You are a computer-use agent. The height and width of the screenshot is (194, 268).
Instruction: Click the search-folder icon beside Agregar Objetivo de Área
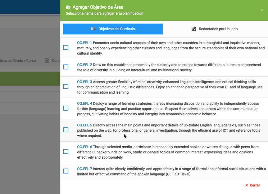[68, 7]
